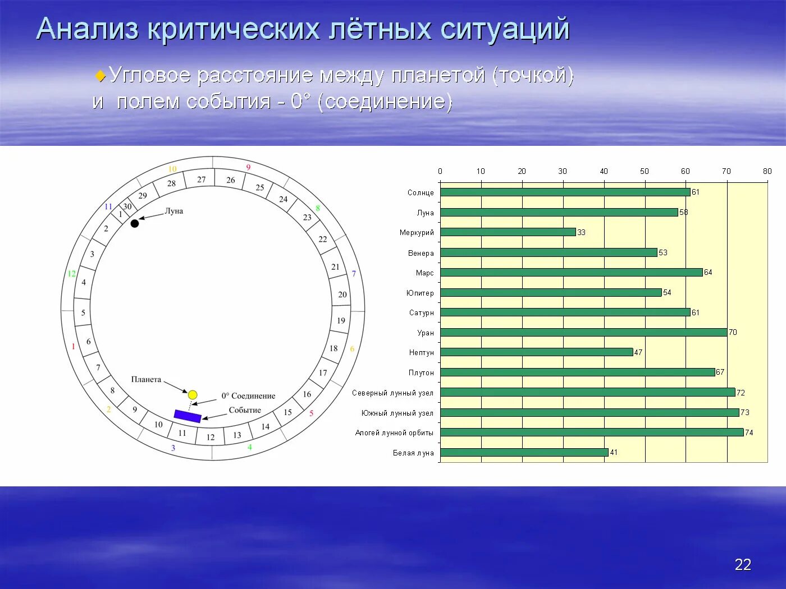Click the value 73 at bar end
Screen dimensions: 786x589
tap(745, 412)
